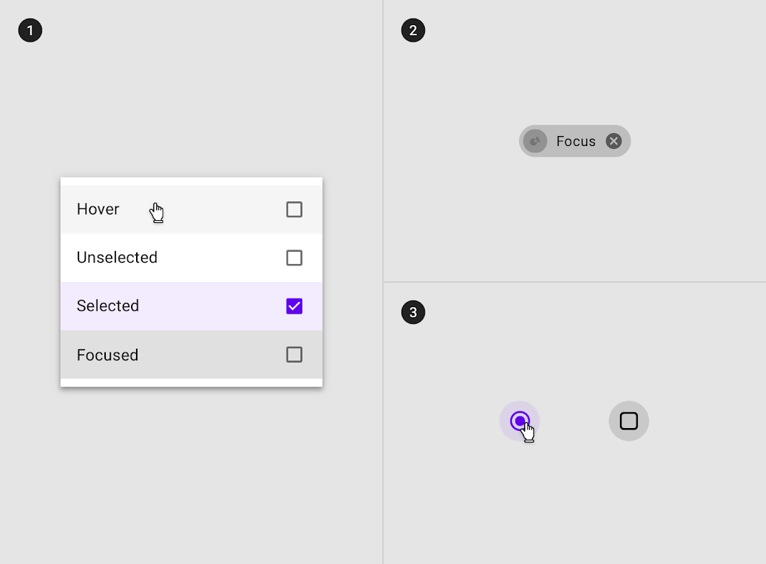Click the vertical divider between panels 1 and 2

[x=383, y=282]
